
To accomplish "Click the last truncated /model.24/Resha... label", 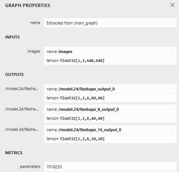I will coord(22,129).
